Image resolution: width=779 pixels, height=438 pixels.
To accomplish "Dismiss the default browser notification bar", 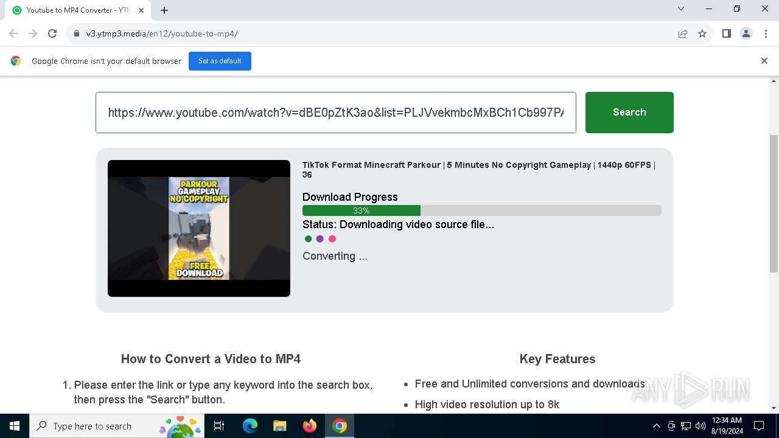I will [x=764, y=61].
